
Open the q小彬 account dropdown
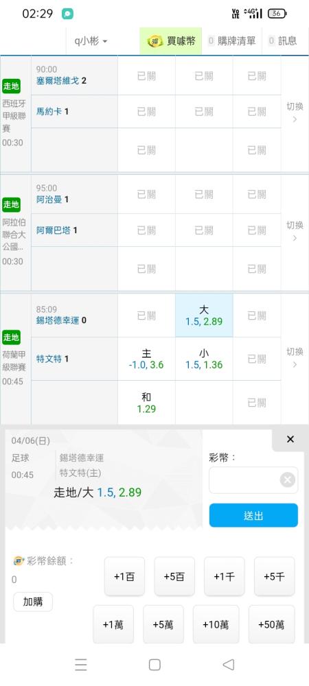(x=91, y=41)
